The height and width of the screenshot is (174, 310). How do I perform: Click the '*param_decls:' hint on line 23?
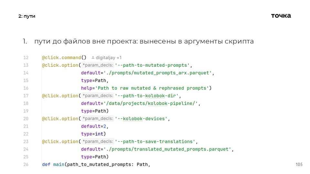[x=98, y=141]
